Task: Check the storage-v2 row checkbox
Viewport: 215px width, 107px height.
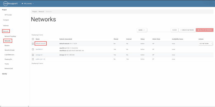Action: pyautogui.click(x=33, y=55)
